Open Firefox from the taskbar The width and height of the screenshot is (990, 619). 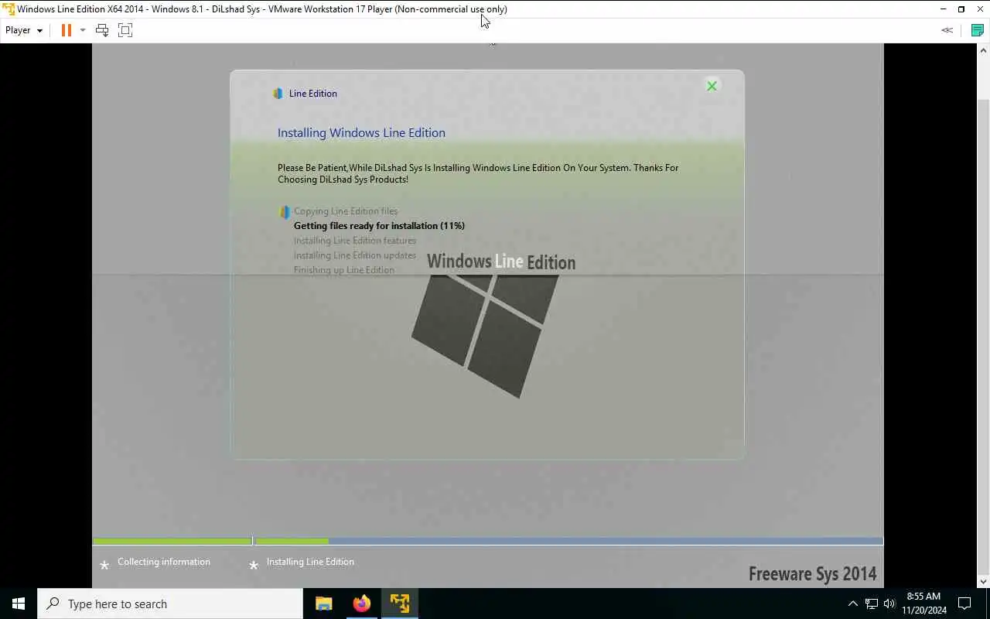coord(362,604)
